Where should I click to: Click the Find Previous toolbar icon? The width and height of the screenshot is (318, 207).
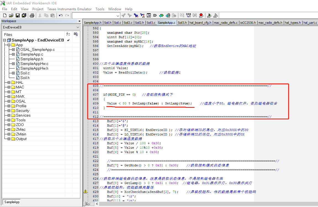click(x=123, y=15)
